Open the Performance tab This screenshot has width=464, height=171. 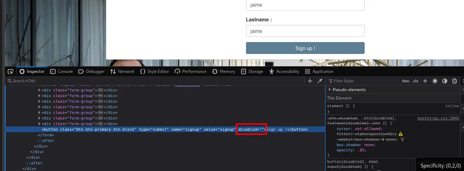(x=190, y=71)
